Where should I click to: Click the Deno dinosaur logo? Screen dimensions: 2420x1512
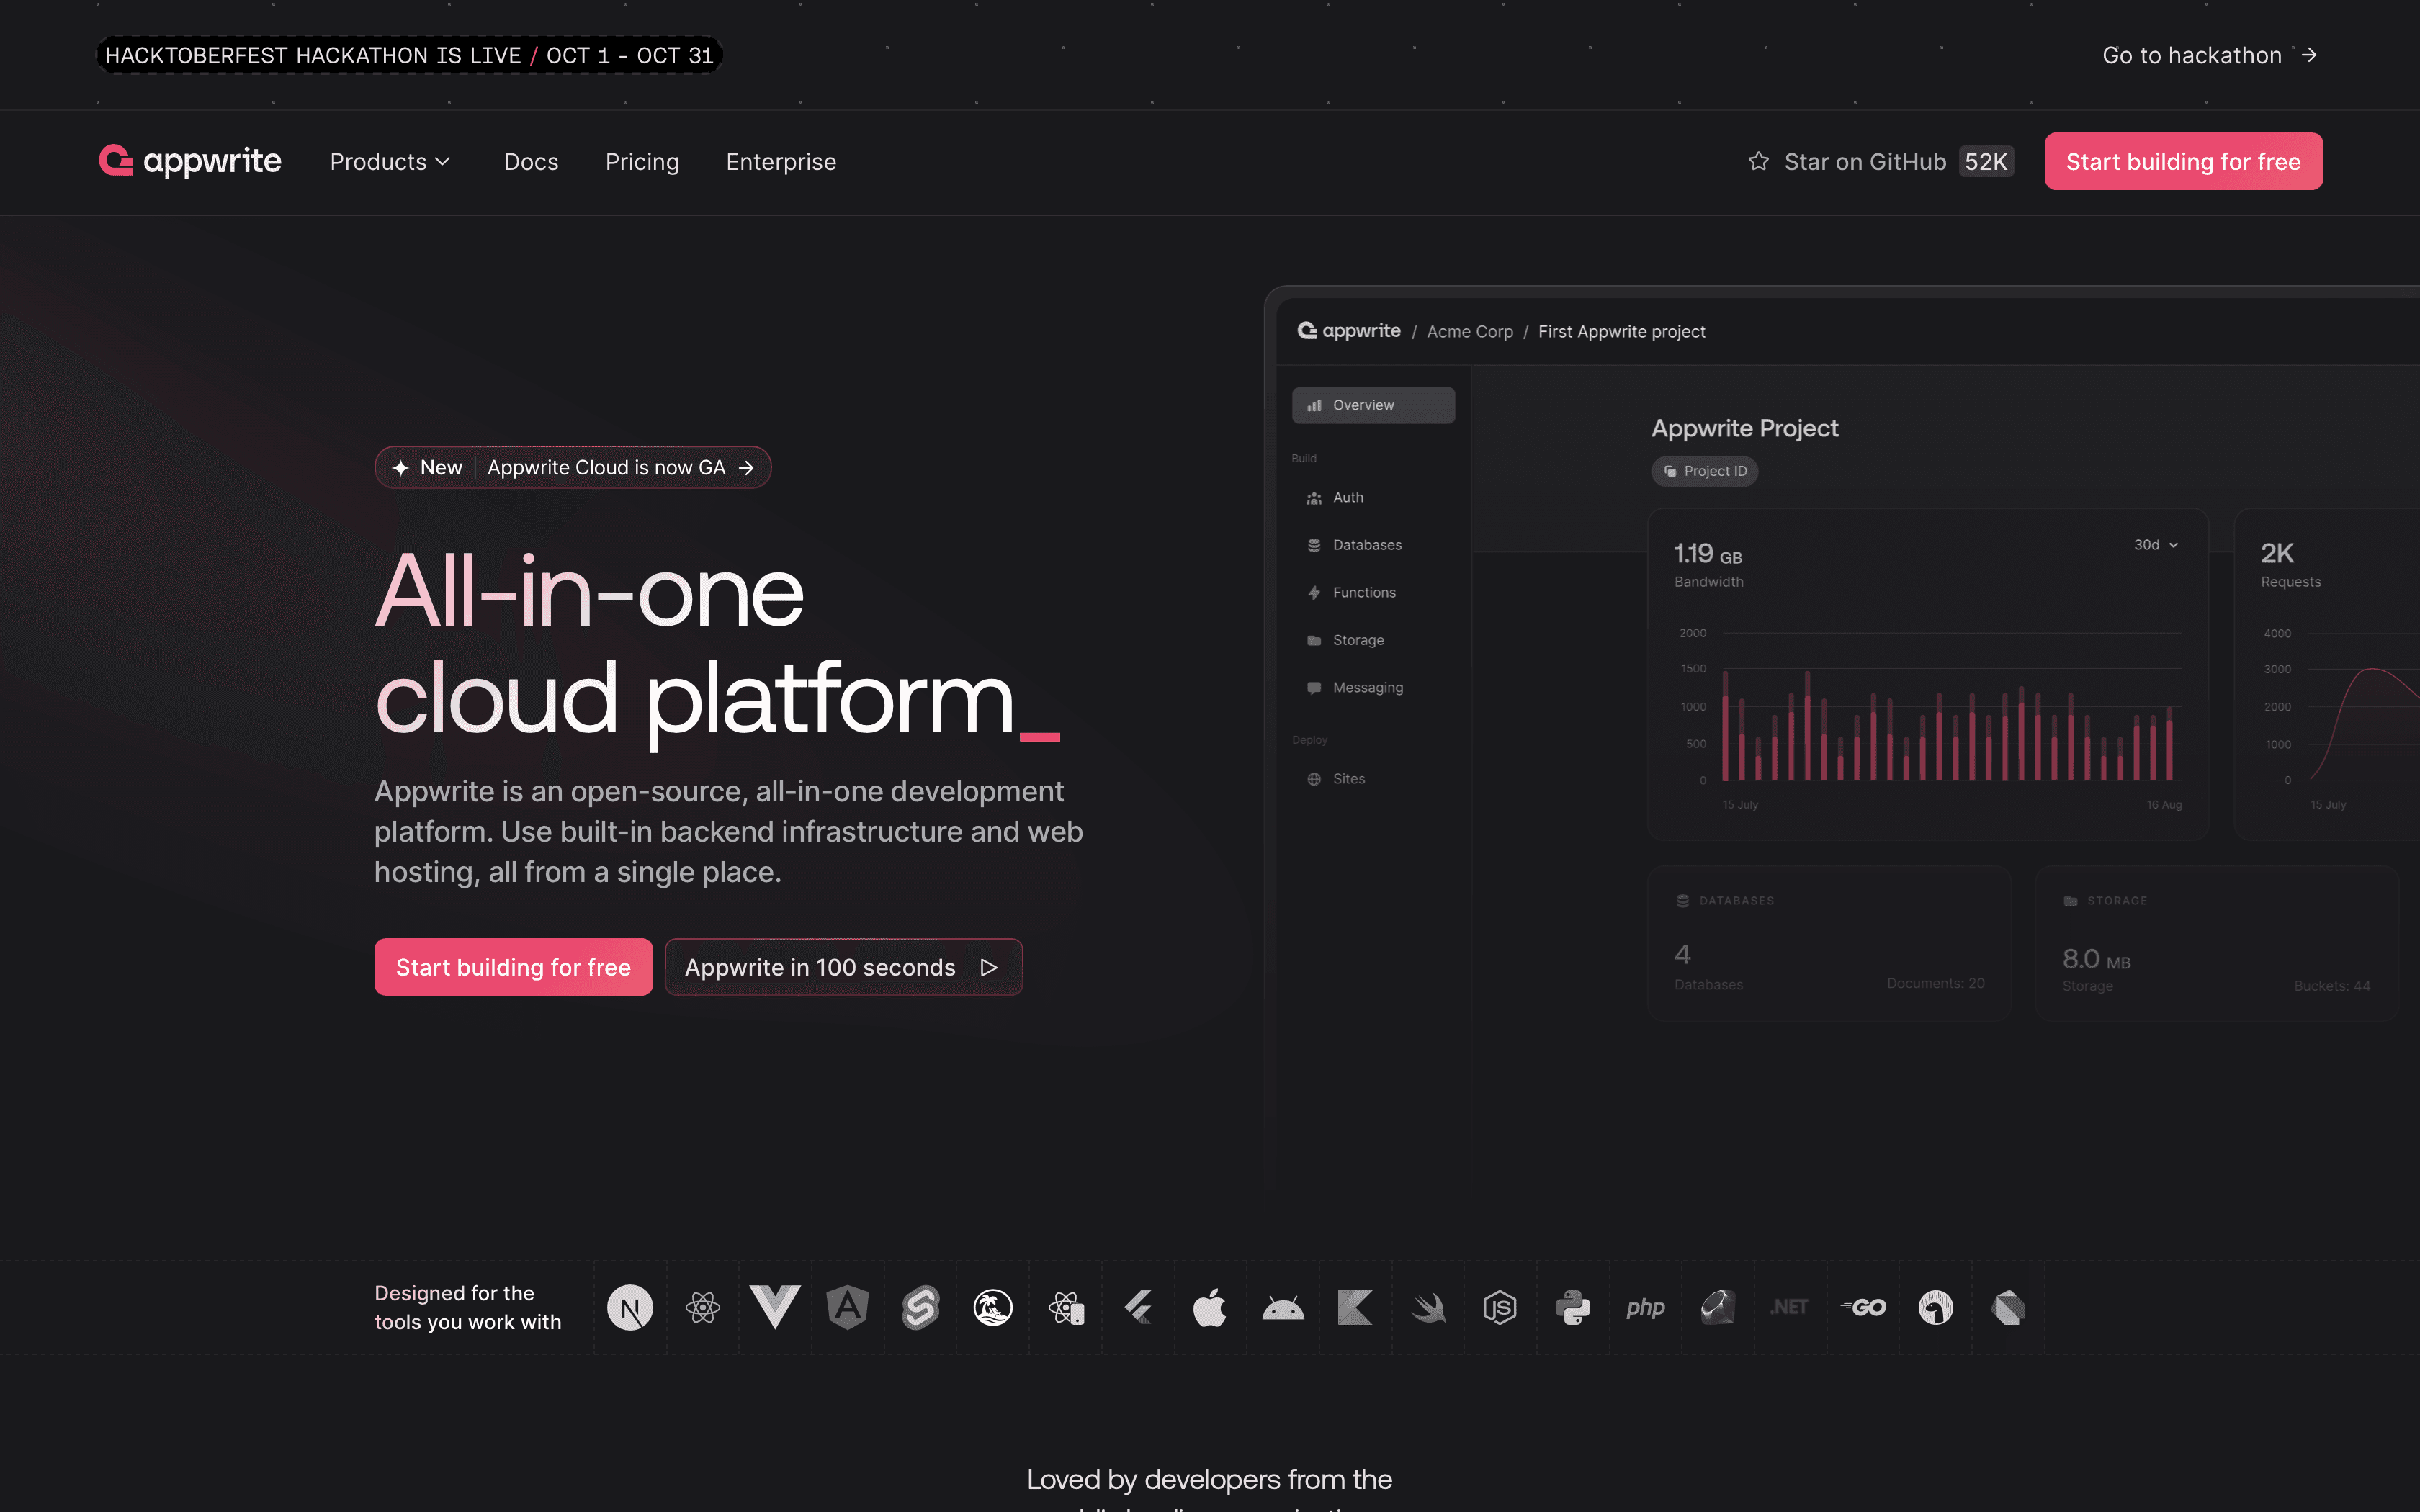[x=1935, y=1307]
